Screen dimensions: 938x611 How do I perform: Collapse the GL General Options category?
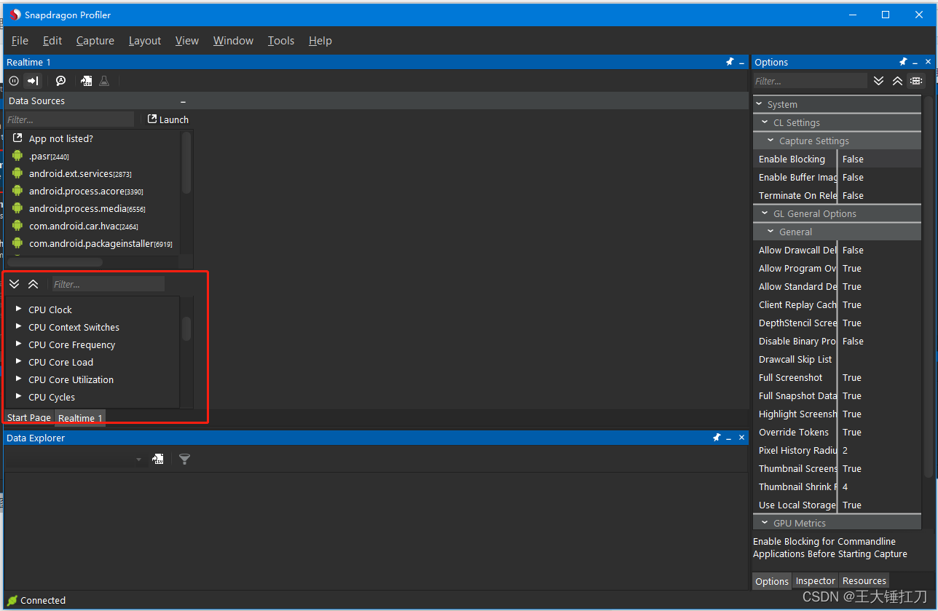(x=765, y=213)
